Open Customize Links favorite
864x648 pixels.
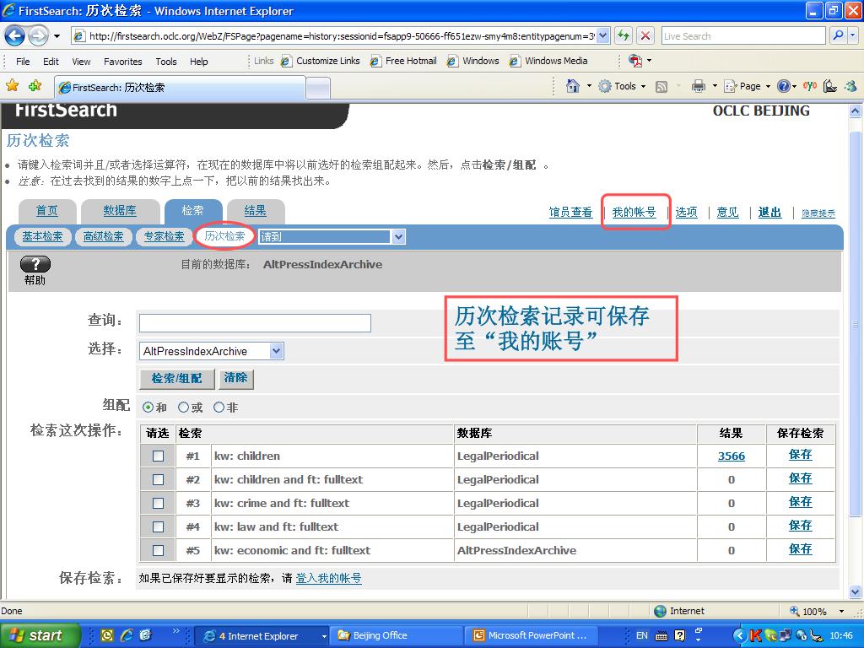coord(320,61)
